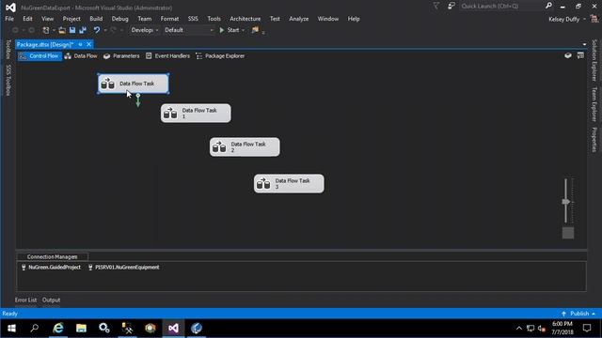Expand the New Project dropdown arrow
The image size is (602, 338).
[x=54, y=30]
